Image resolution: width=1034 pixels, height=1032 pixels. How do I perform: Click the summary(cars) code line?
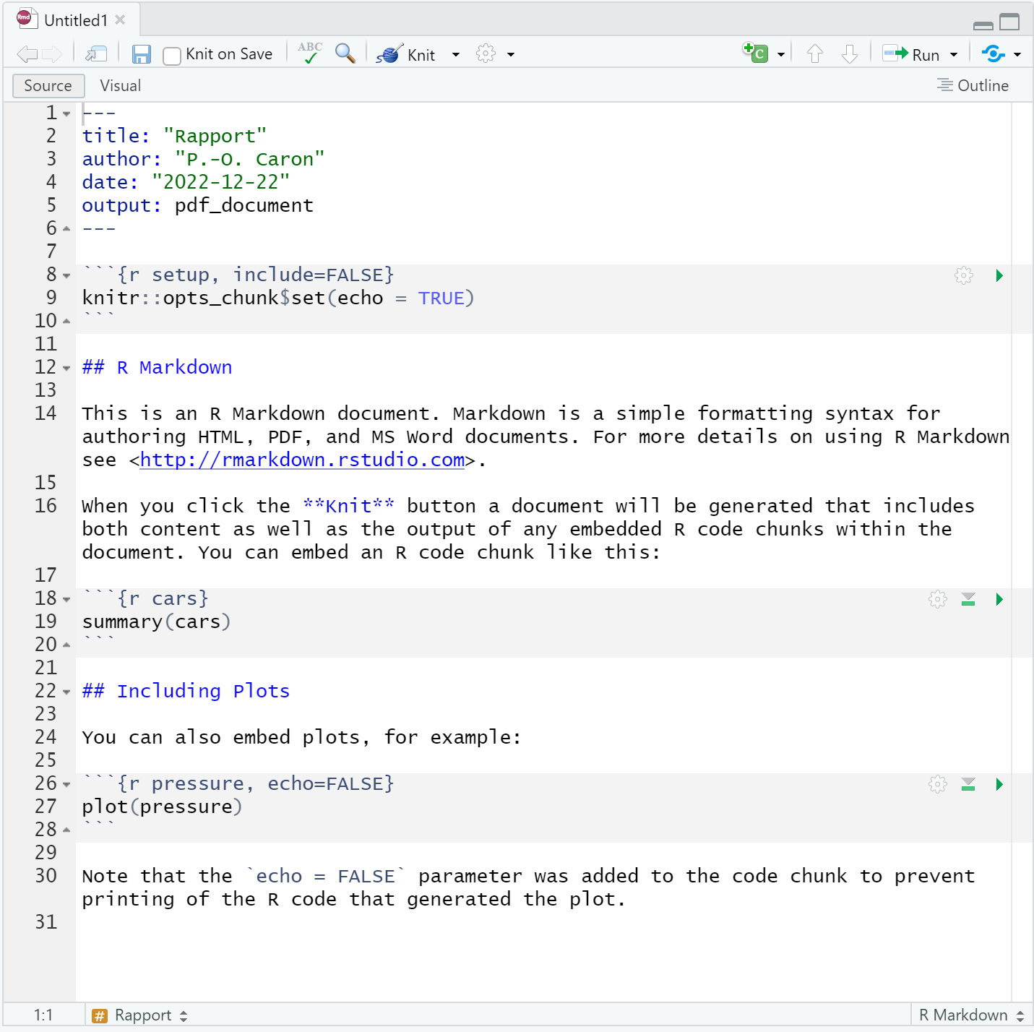pos(156,622)
